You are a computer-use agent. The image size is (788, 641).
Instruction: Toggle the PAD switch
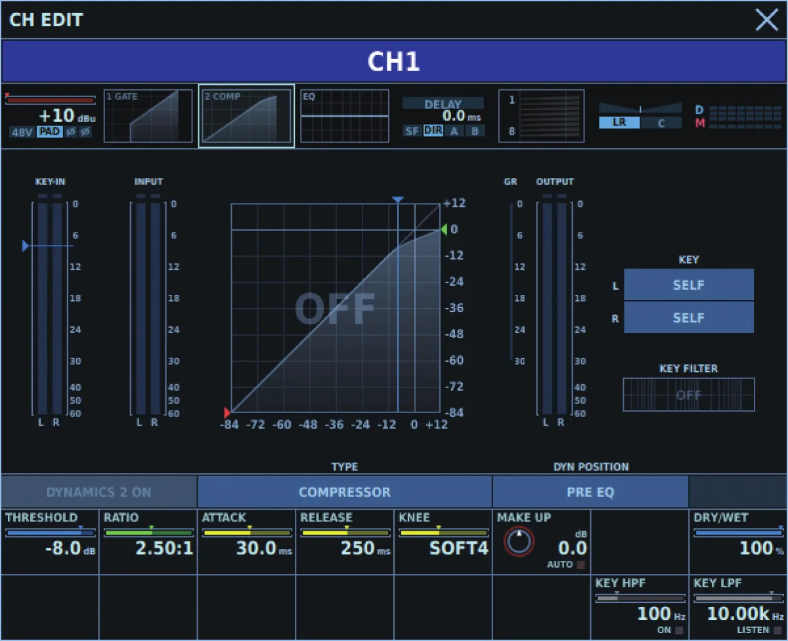pos(49,131)
